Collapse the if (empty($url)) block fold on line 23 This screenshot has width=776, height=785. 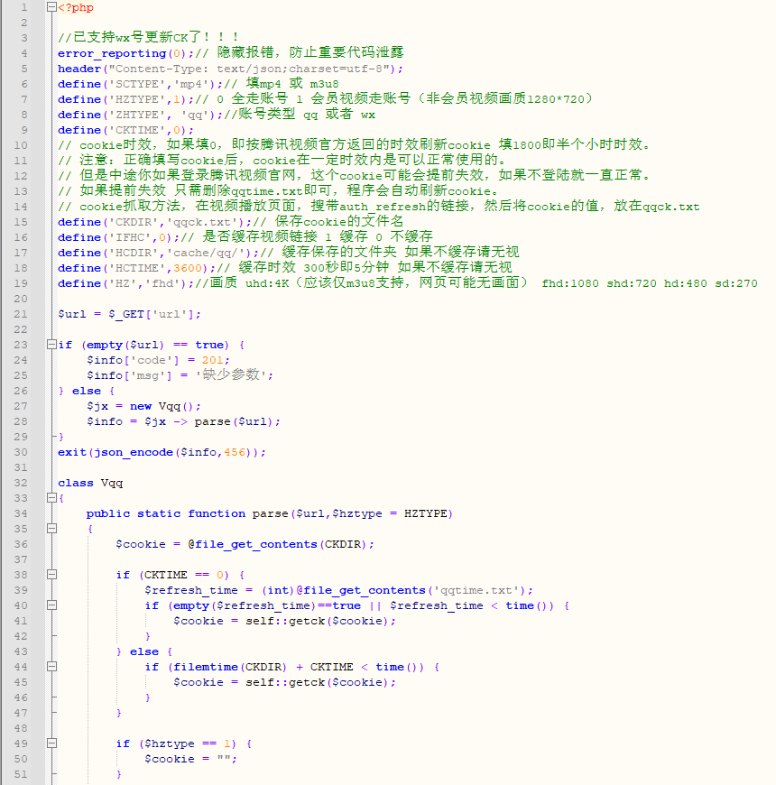pos(51,344)
